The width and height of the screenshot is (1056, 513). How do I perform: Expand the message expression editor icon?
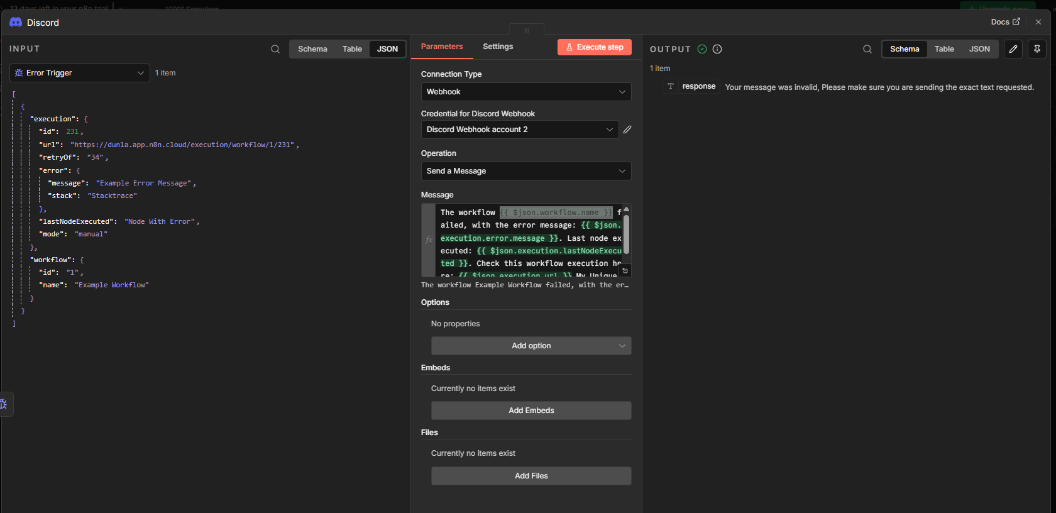pos(625,270)
